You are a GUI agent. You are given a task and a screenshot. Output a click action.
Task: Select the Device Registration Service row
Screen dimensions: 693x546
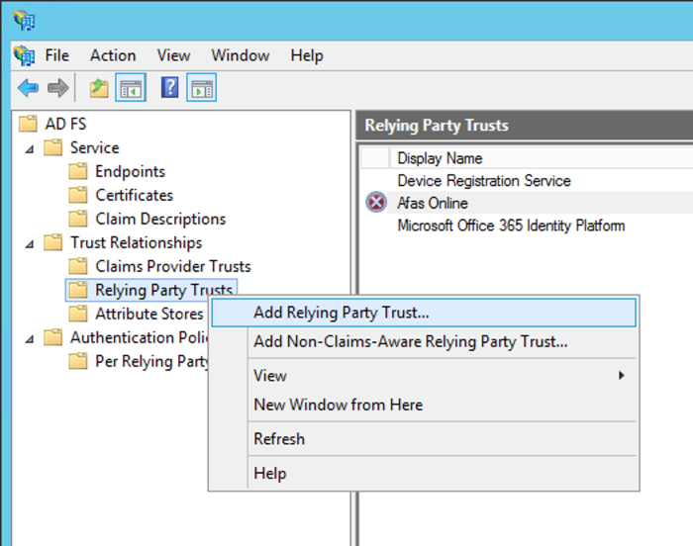point(484,181)
